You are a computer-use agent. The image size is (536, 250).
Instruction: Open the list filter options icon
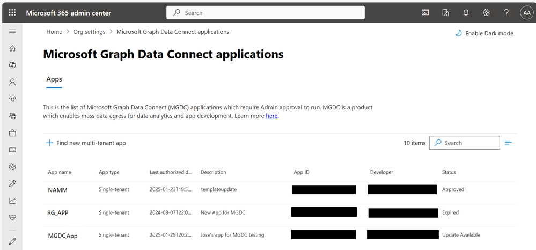pyautogui.click(x=508, y=143)
